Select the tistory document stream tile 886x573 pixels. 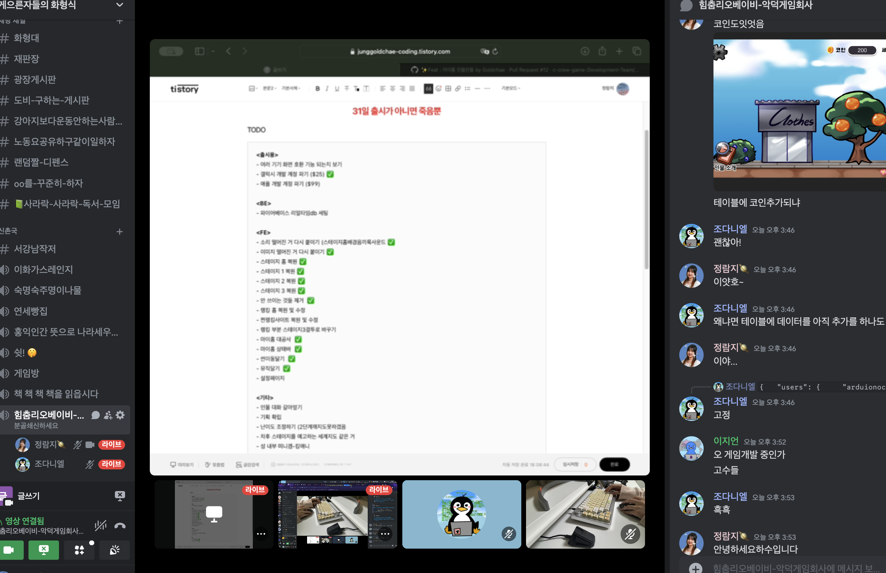(x=214, y=514)
